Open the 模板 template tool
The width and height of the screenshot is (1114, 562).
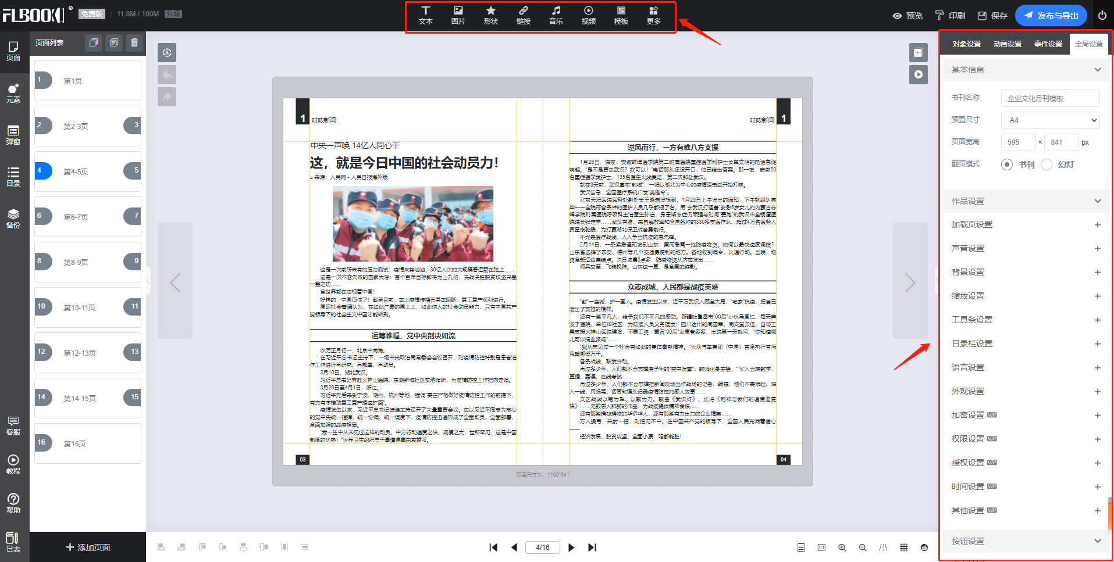[x=621, y=16]
